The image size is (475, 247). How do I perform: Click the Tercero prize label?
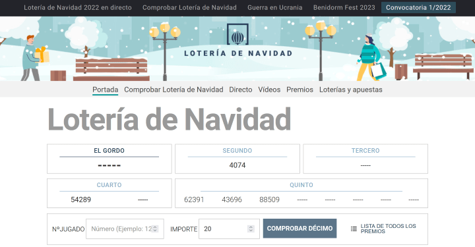tap(365, 151)
